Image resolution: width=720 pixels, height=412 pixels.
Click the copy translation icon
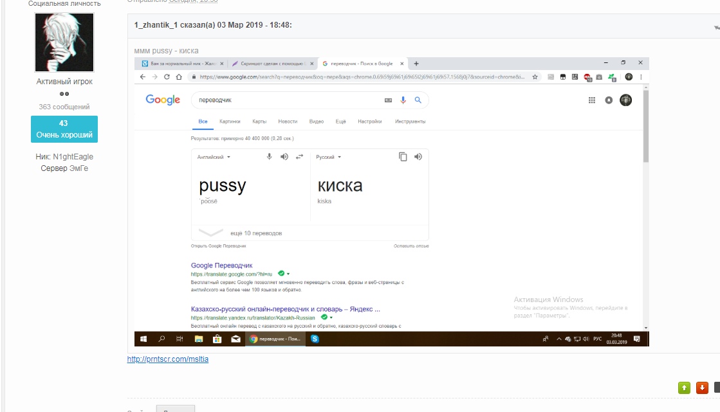(x=403, y=157)
